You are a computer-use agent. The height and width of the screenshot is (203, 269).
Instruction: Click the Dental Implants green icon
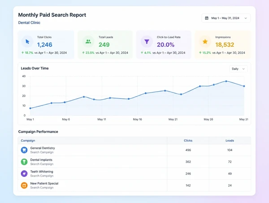click(x=24, y=162)
